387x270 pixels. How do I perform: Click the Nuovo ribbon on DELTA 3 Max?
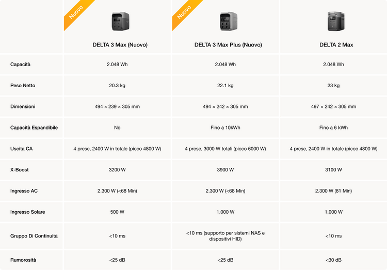75,12
